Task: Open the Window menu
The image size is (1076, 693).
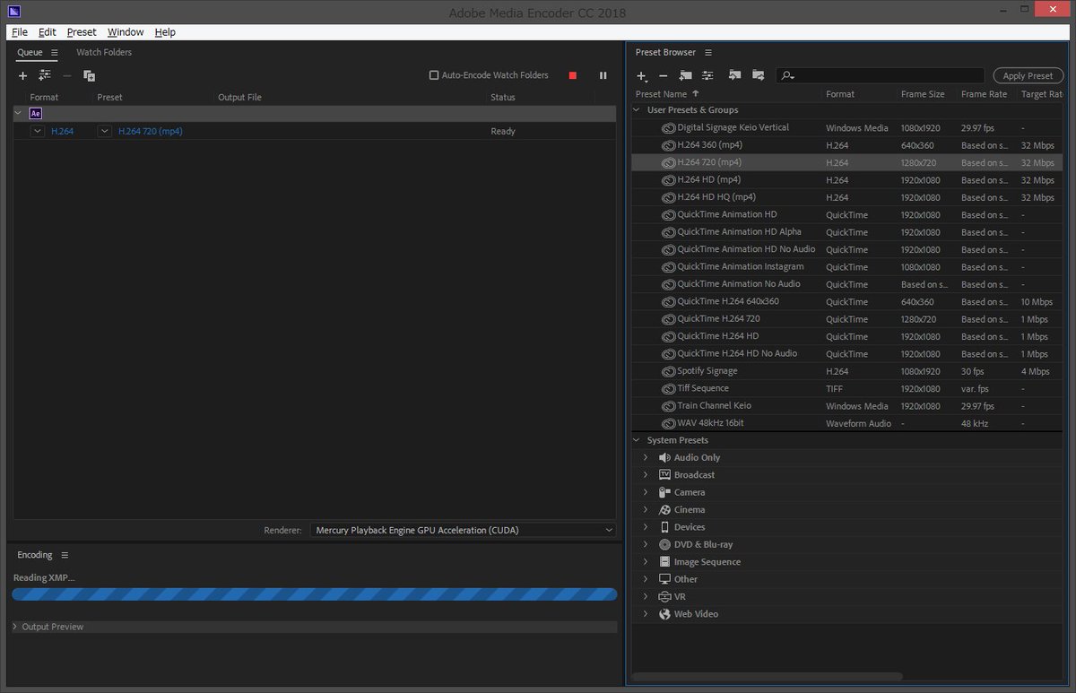Action: pyautogui.click(x=126, y=32)
